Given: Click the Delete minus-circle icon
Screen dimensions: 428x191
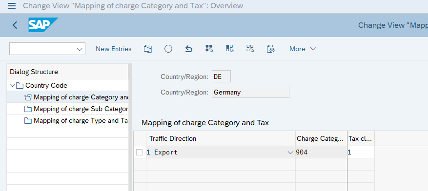Looking at the screenshot, I should pos(168,49).
